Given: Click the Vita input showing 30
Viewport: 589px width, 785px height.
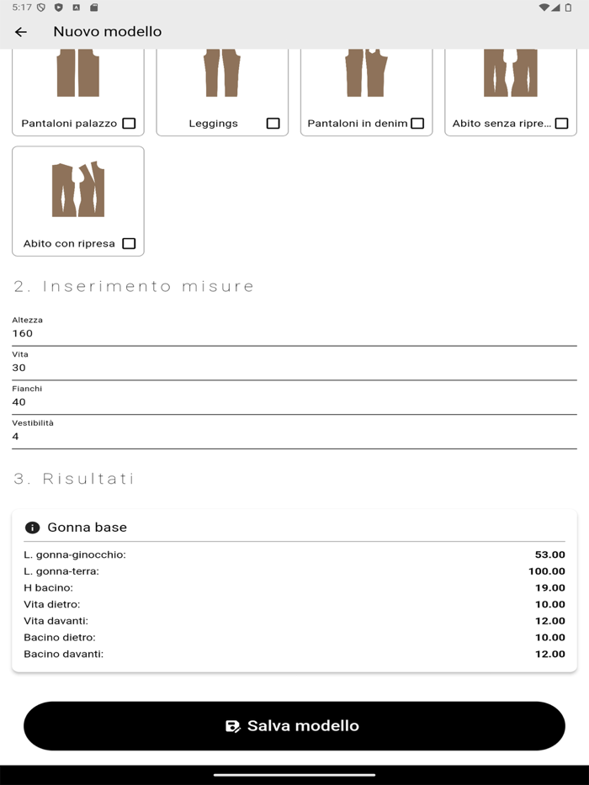Looking at the screenshot, I should pos(294,368).
